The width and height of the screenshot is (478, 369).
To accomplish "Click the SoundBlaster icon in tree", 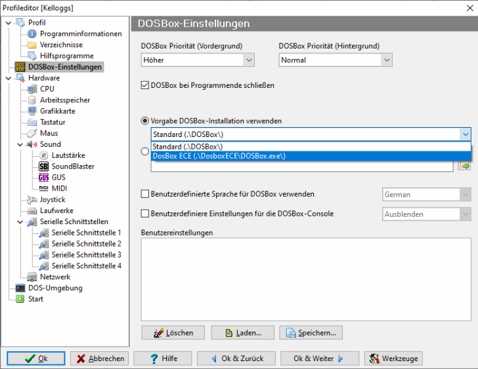I will [44, 166].
